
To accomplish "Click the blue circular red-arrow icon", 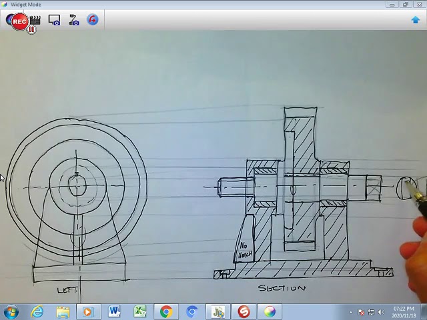I will pyautogui.click(x=93, y=20).
